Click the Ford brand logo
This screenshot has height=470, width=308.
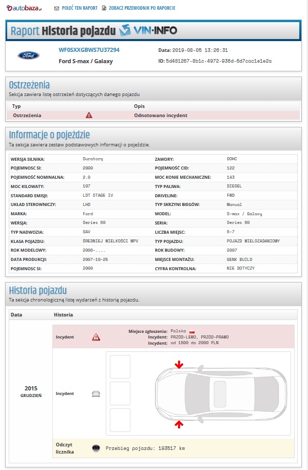[28, 55]
